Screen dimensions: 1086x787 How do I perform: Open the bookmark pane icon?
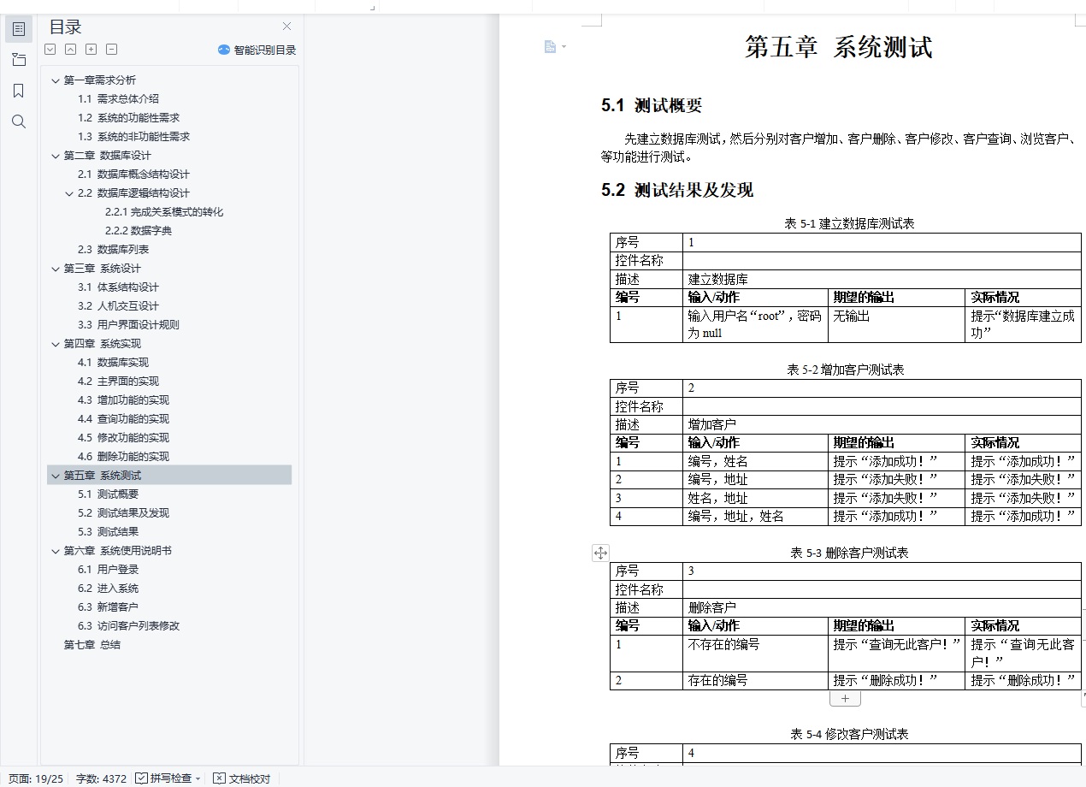[x=19, y=91]
